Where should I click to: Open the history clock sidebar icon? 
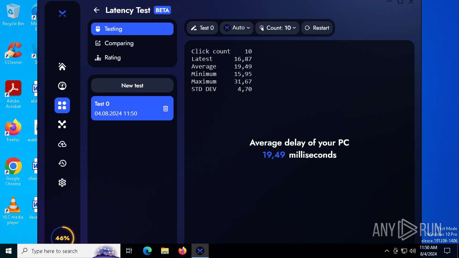tap(62, 163)
